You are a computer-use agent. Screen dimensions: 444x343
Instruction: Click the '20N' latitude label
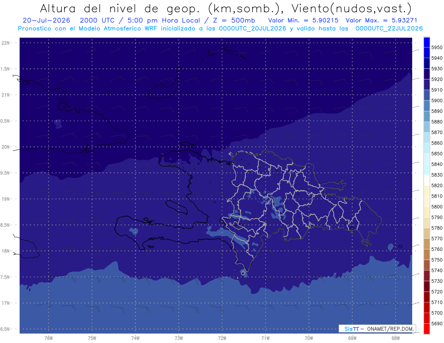click(x=6, y=147)
